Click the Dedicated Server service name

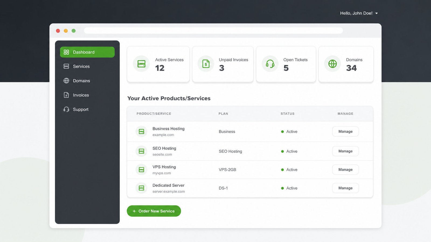[168, 185]
